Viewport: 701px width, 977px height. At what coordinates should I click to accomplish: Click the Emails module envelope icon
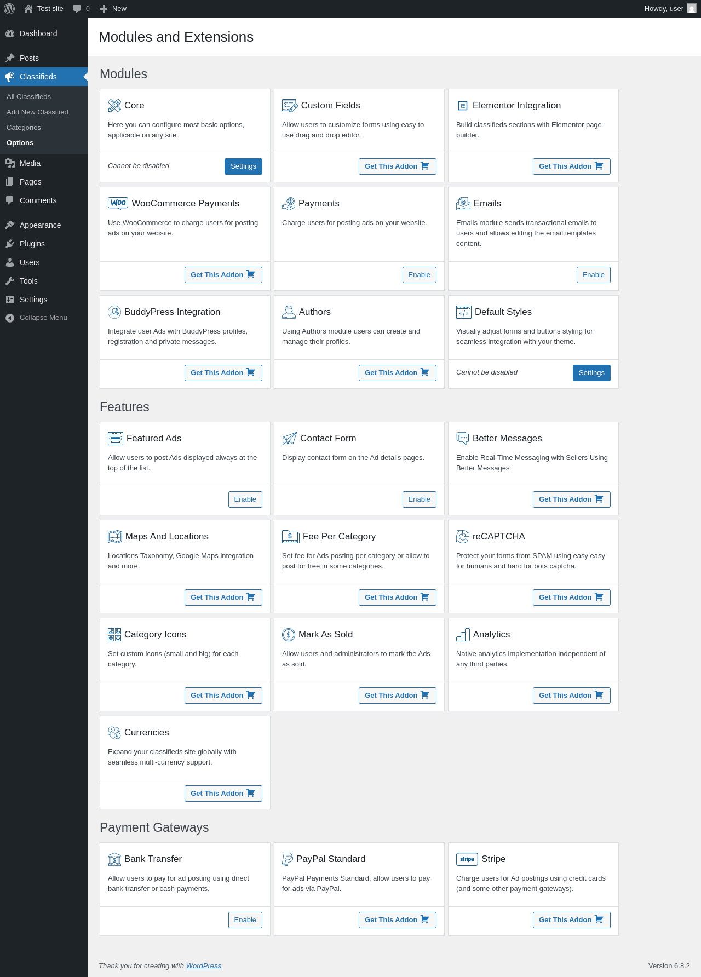463,203
